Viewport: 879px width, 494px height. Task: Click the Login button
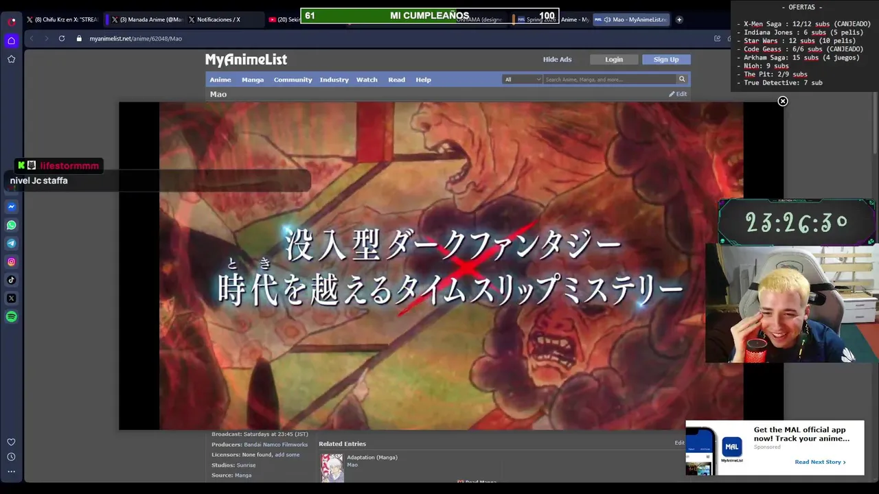[614, 60]
